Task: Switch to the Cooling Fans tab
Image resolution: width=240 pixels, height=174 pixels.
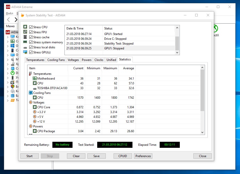Action: click(x=56, y=60)
